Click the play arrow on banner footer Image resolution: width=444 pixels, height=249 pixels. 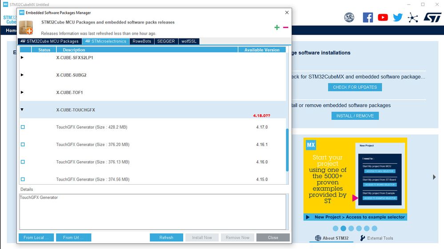point(308,217)
